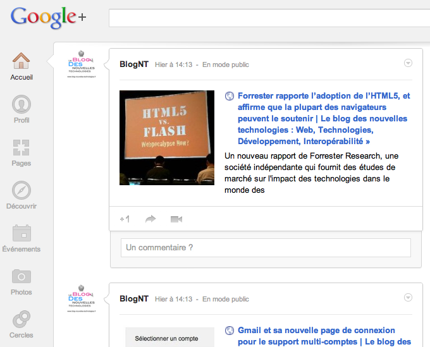Open the Profil sidebar icon
Viewport: 430px width, 347px height.
(21, 104)
